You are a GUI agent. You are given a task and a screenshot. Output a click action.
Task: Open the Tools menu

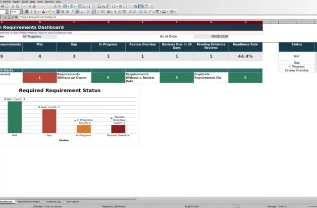click(40, 1)
